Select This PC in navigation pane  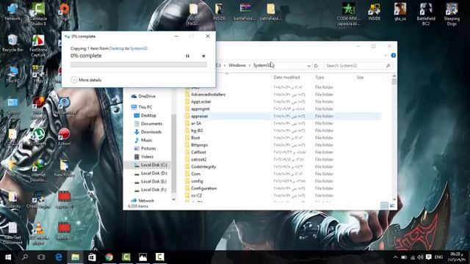(145, 107)
